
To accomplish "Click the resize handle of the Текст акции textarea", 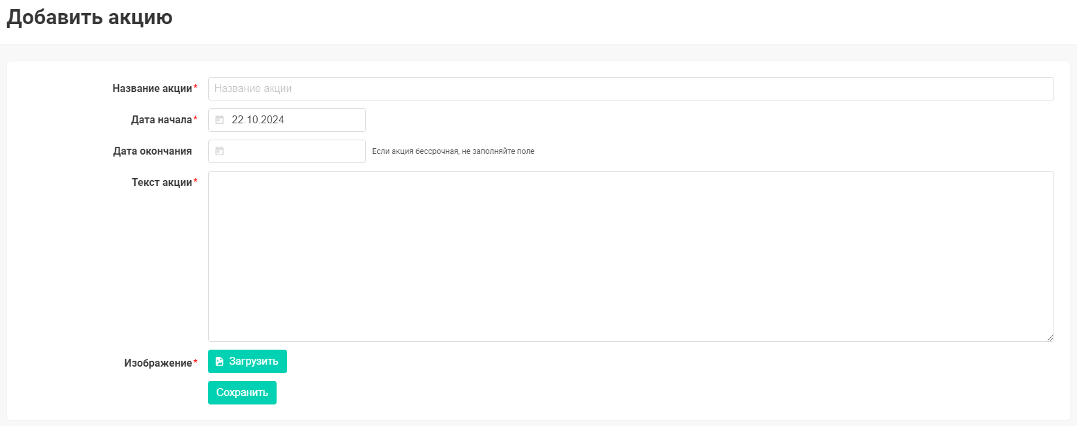I will (1050, 337).
